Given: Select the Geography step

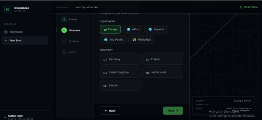Looking at the screenshot, I should pyautogui.click(x=74, y=30).
